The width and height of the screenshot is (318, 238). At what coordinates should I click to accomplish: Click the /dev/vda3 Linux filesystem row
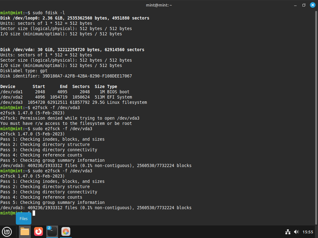73,102
